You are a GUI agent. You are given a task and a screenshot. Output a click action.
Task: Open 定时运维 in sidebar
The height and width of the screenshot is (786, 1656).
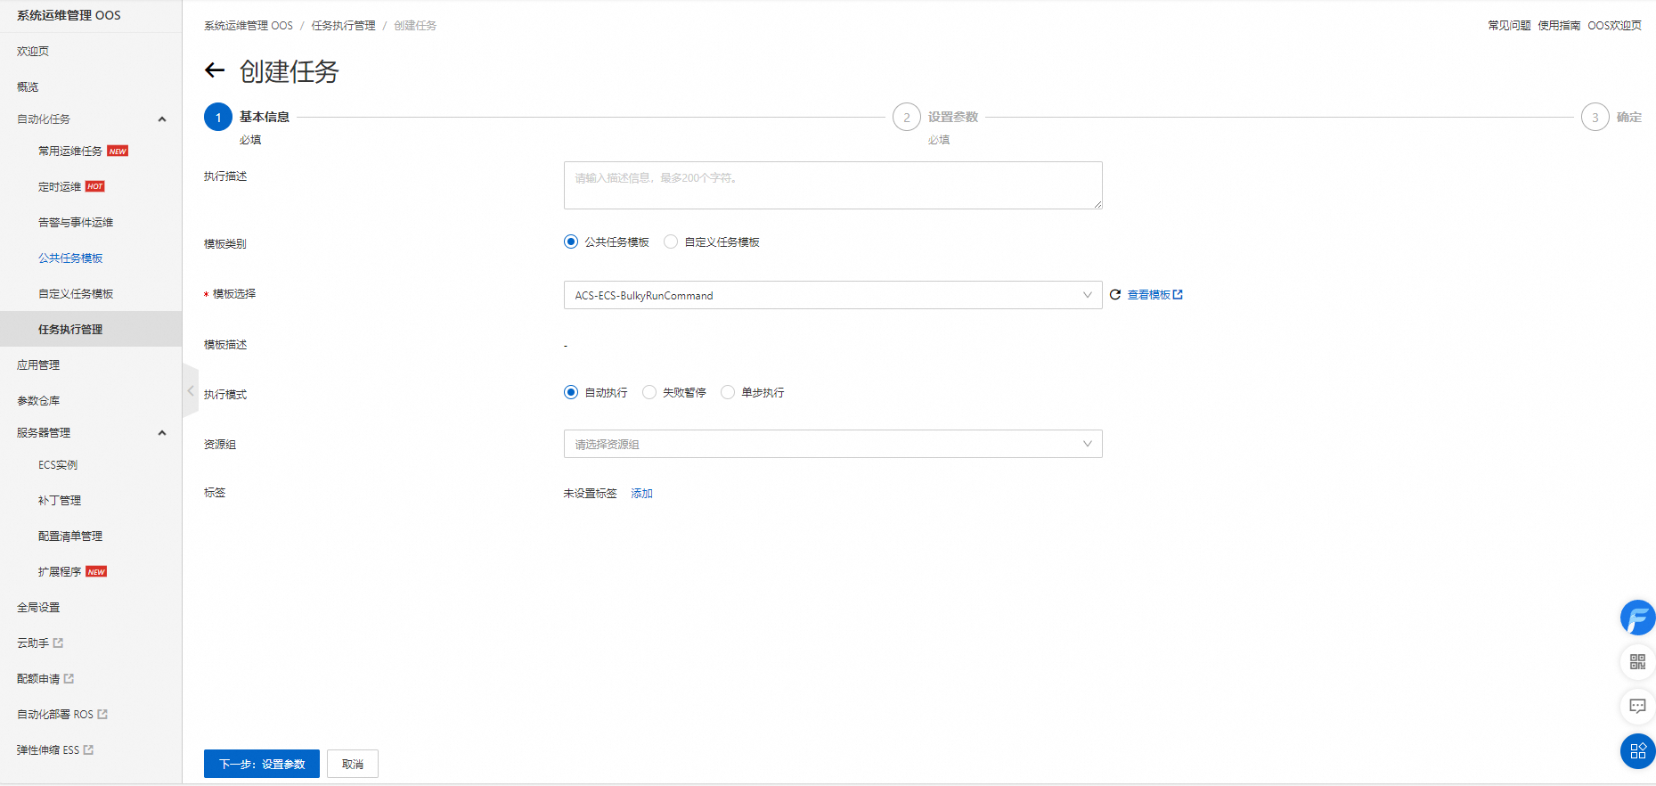60,186
